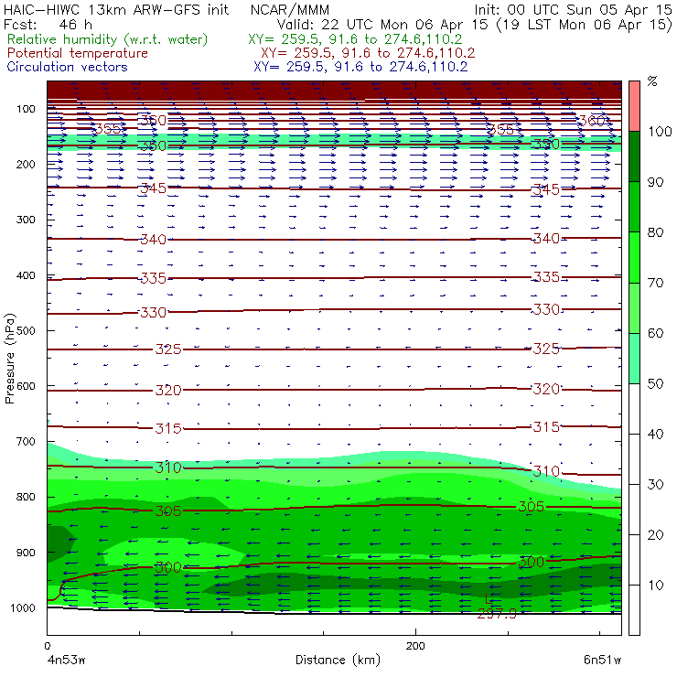This screenshot has height=677, width=677.
Task: Click the colorbar '20' tick label
Action: pyautogui.click(x=655, y=535)
